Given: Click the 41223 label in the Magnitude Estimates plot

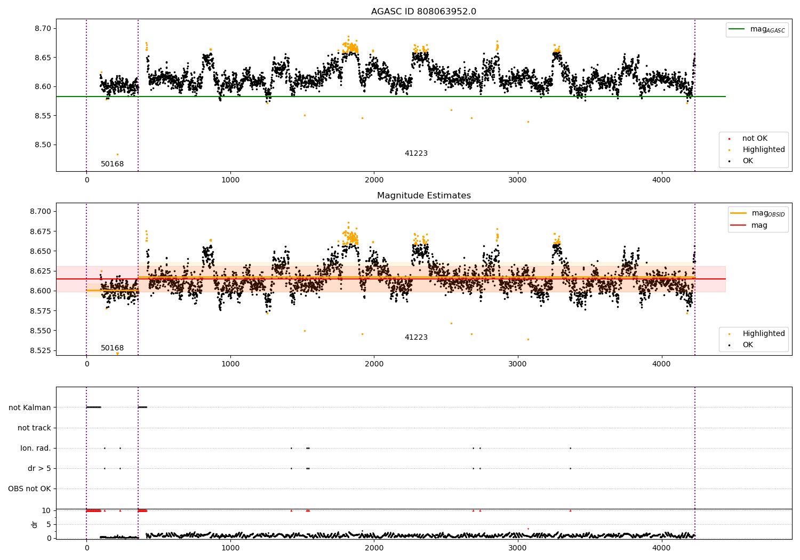Looking at the screenshot, I should point(416,337).
